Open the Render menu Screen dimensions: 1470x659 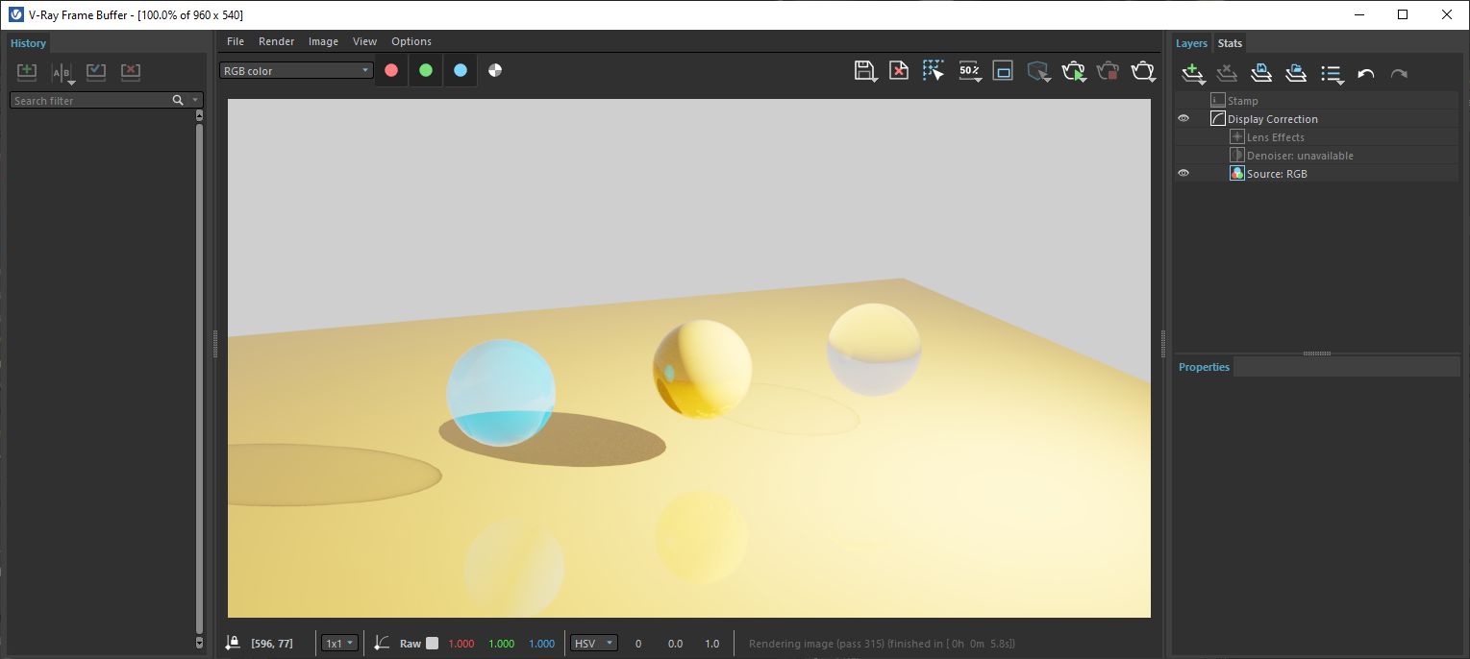276,41
